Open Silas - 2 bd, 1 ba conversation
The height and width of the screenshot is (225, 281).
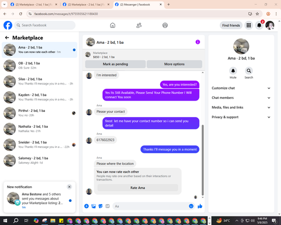pyautogui.click(x=39, y=82)
